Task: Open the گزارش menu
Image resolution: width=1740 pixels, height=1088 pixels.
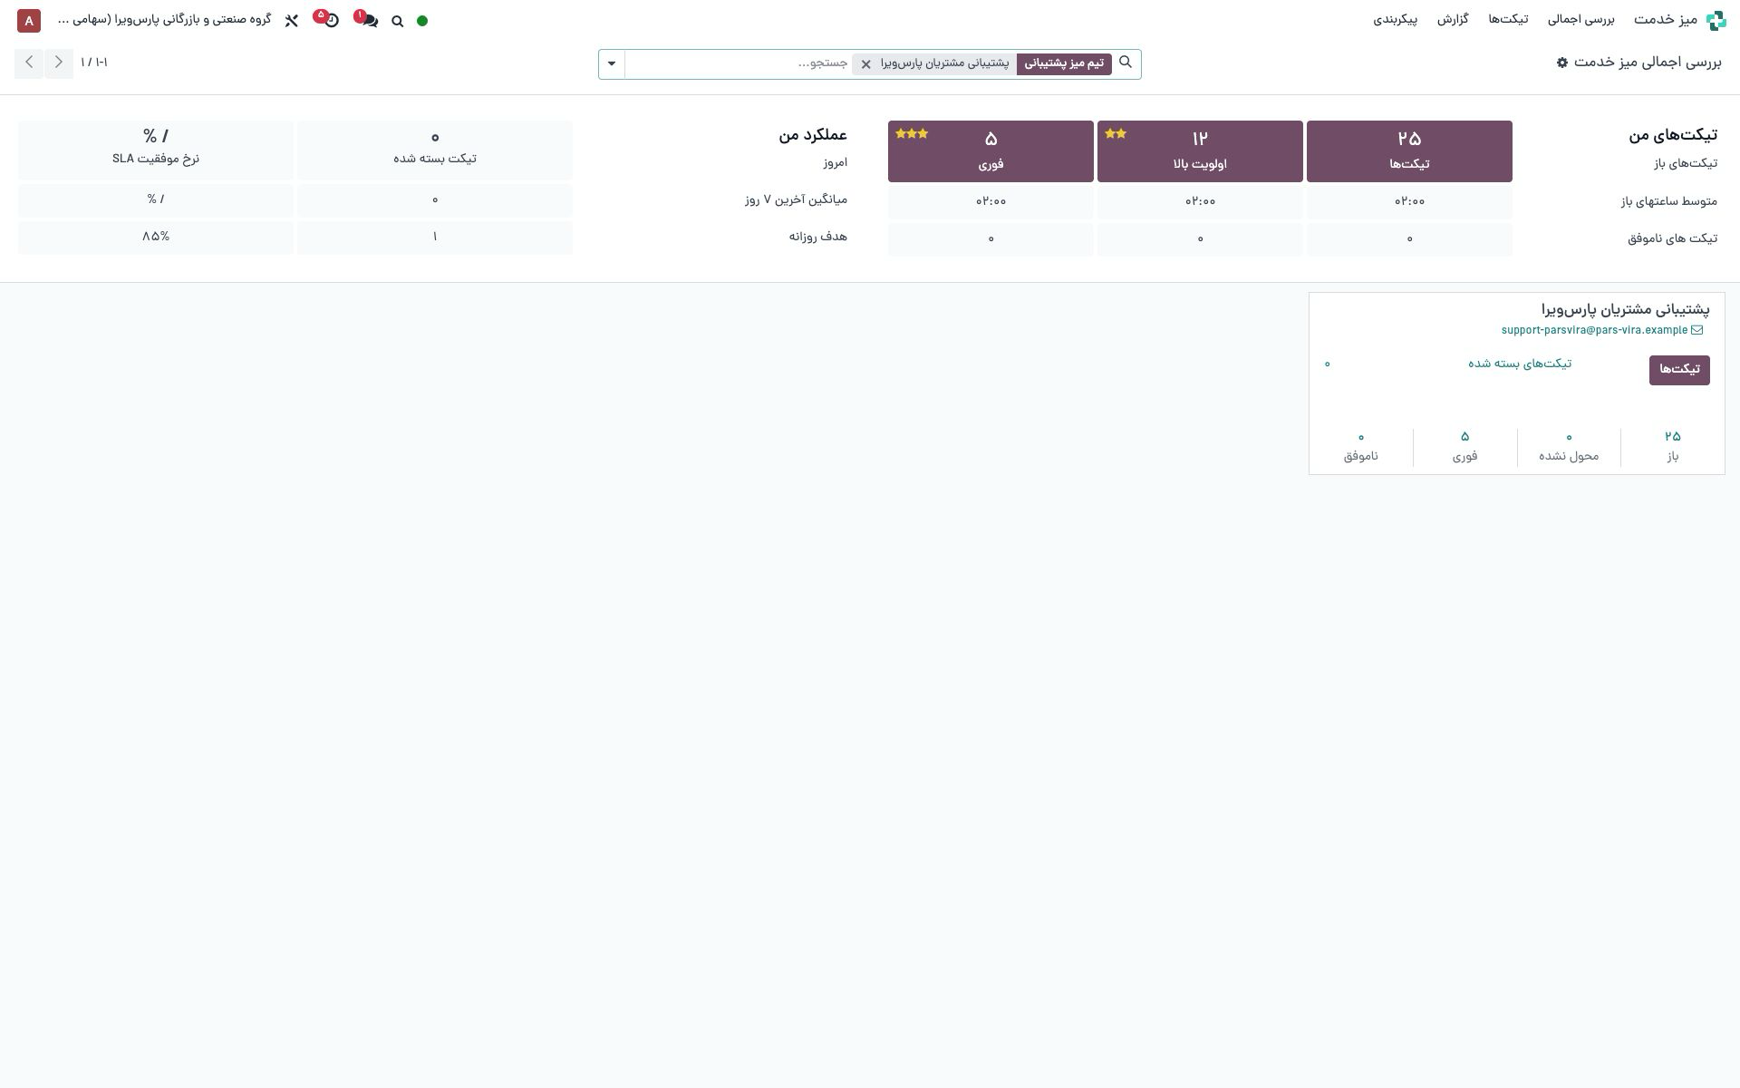Action: click(1453, 19)
